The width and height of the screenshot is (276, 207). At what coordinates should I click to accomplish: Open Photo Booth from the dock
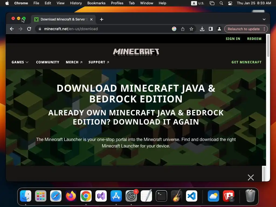click(229, 196)
